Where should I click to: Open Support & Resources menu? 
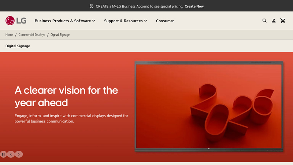pyautogui.click(x=123, y=21)
